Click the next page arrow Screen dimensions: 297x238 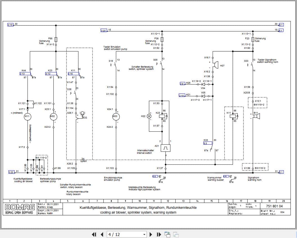pyautogui.click(x=151, y=234)
